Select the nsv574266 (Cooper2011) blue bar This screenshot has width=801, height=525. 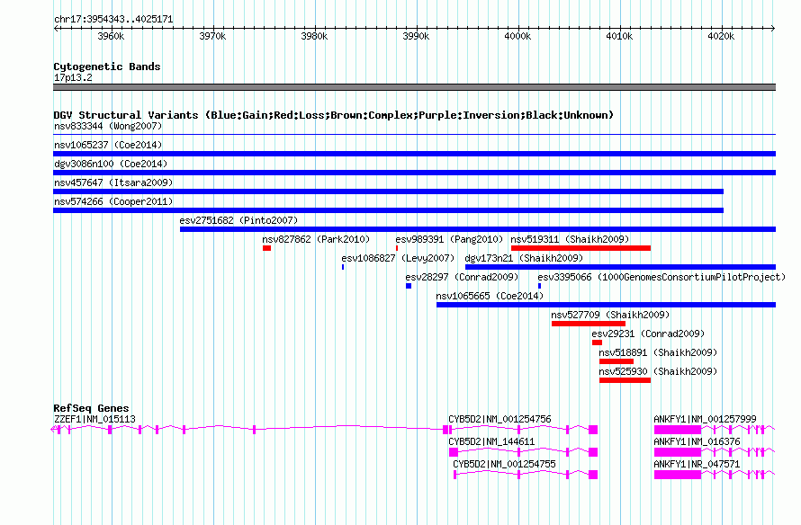point(388,210)
